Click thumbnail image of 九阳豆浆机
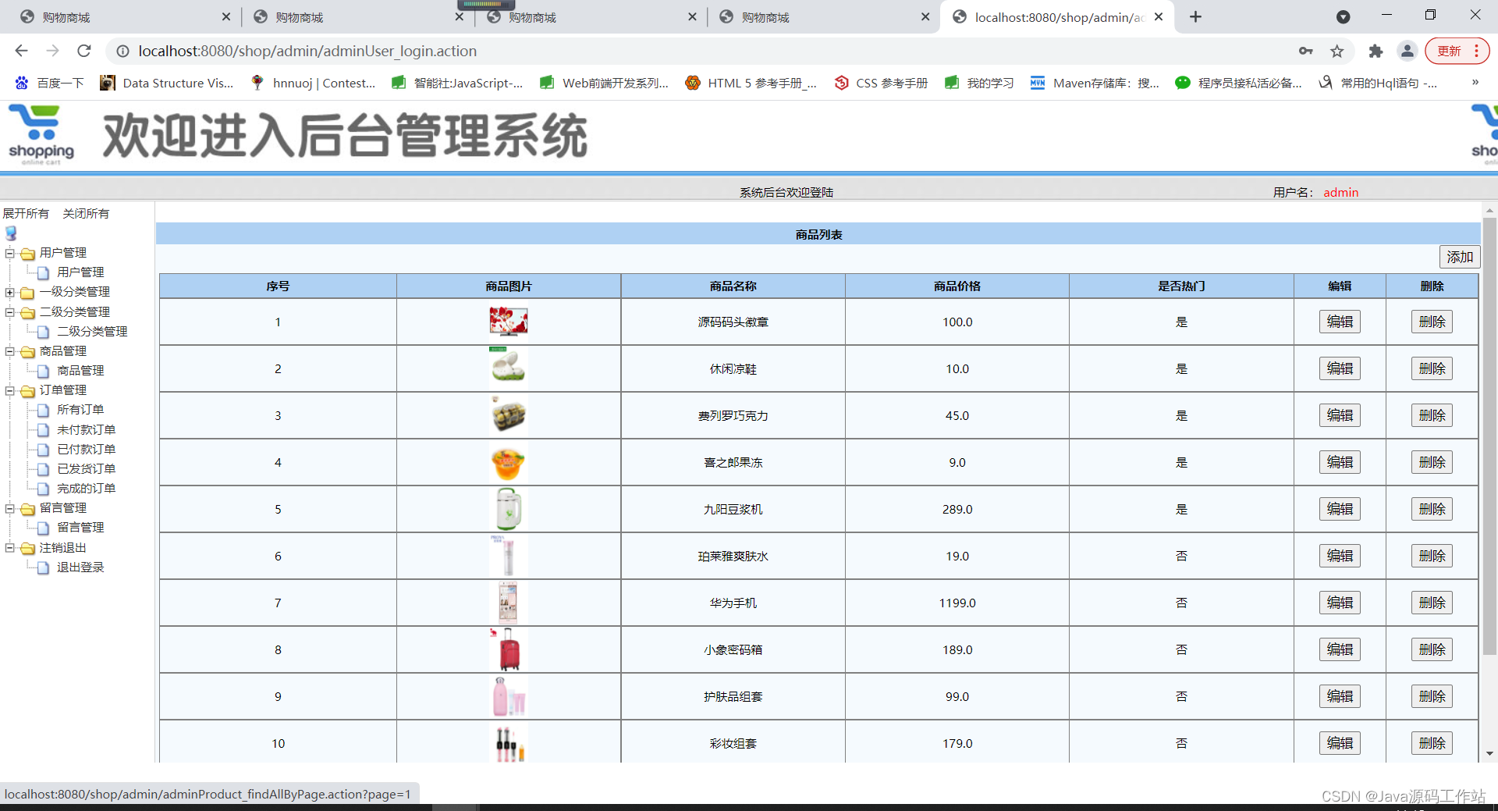The image size is (1498, 811). coord(509,509)
